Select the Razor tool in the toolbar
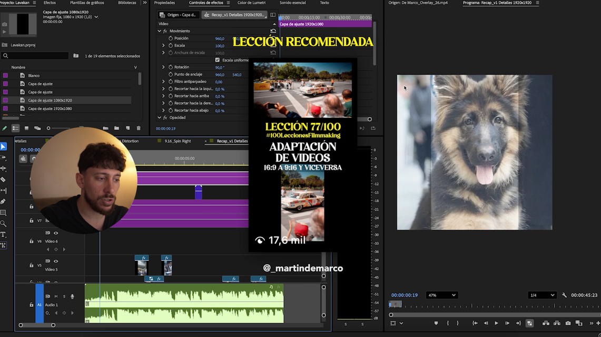The width and height of the screenshot is (601, 337). (x=3, y=180)
